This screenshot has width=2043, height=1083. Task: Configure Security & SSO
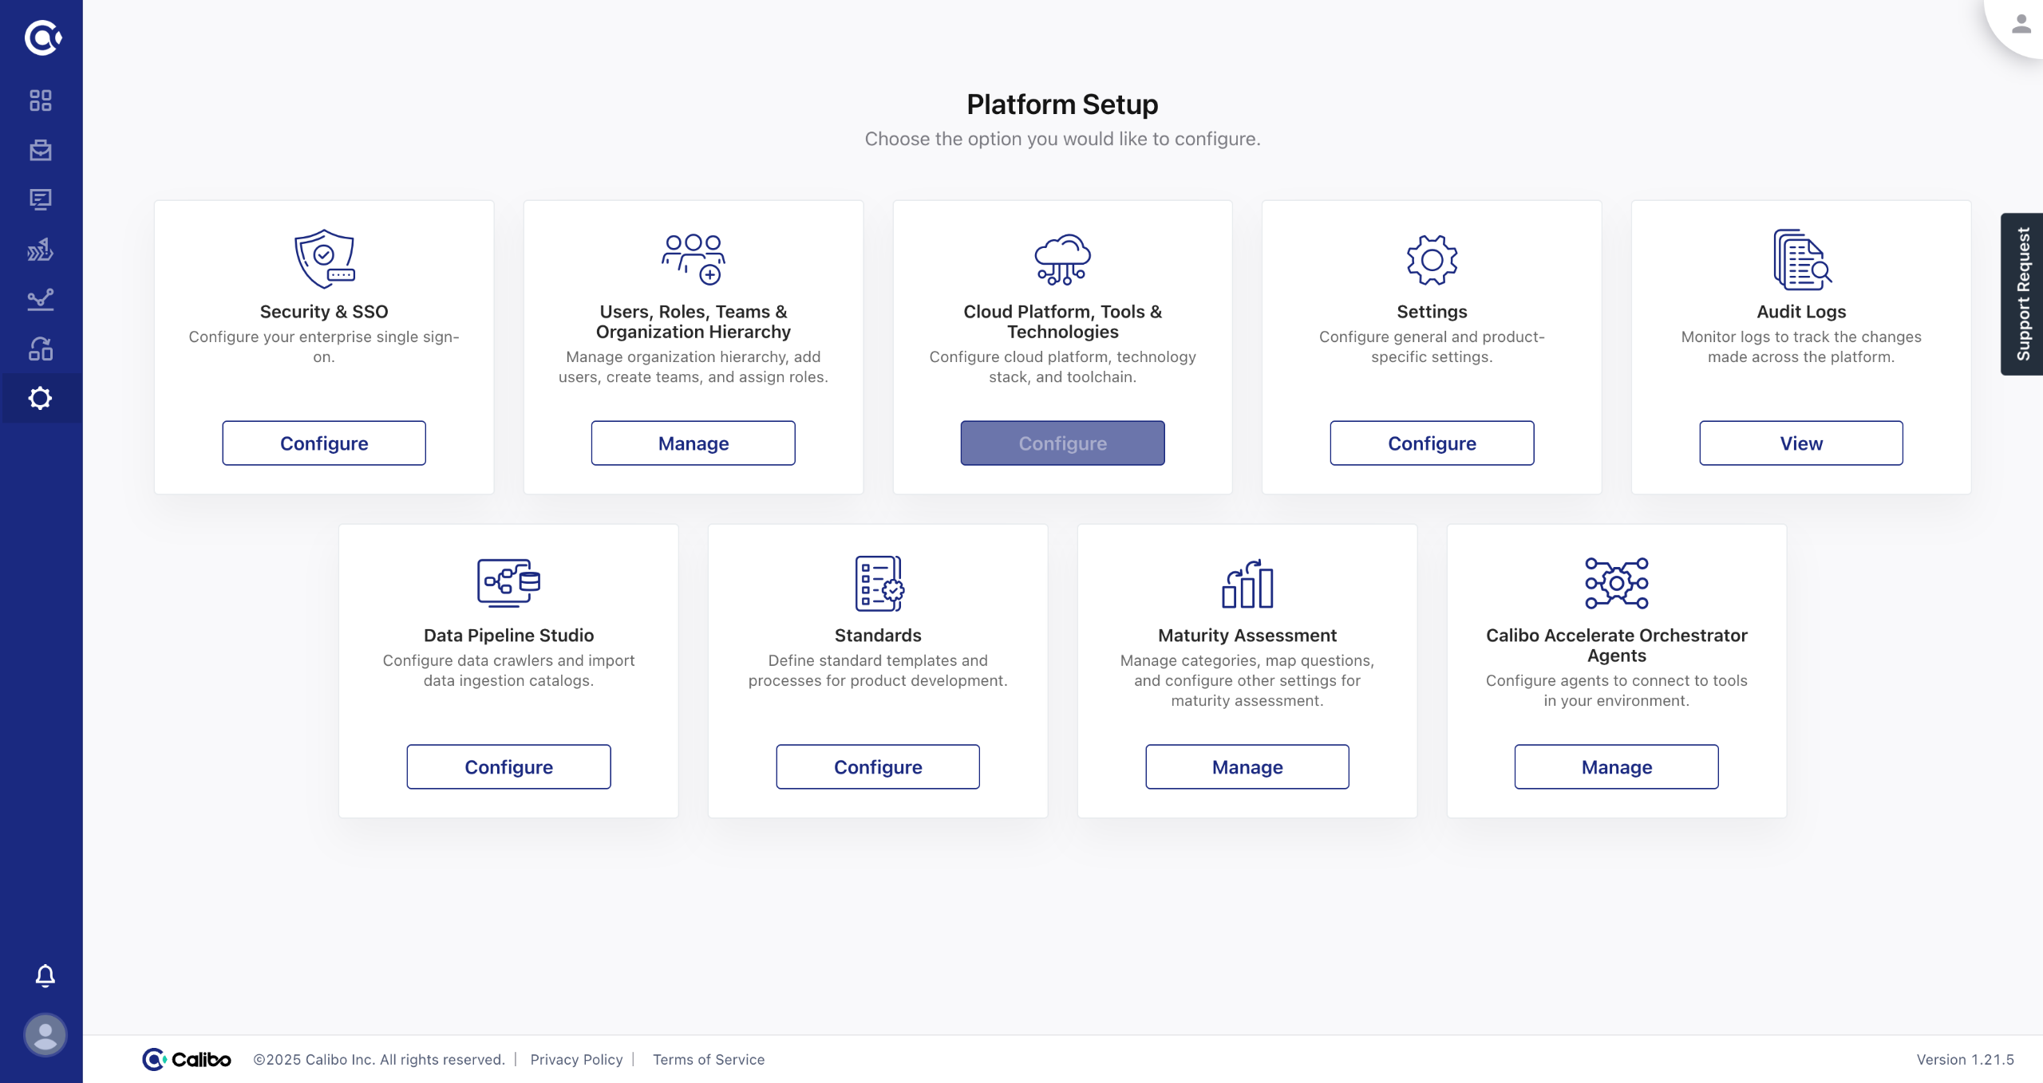pyautogui.click(x=324, y=443)
